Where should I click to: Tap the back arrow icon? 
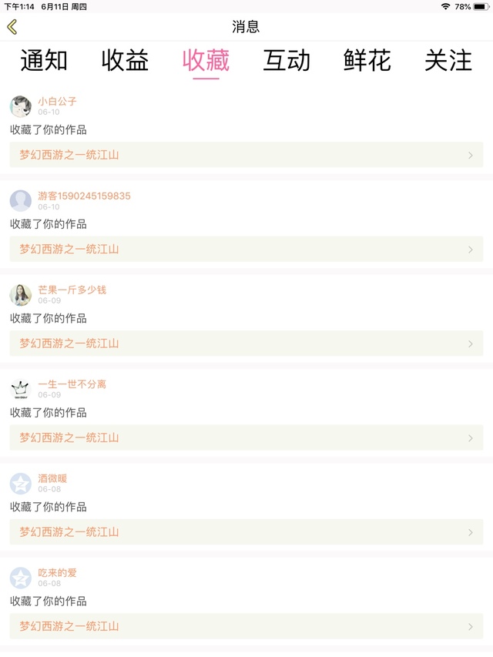pos(12,27)
